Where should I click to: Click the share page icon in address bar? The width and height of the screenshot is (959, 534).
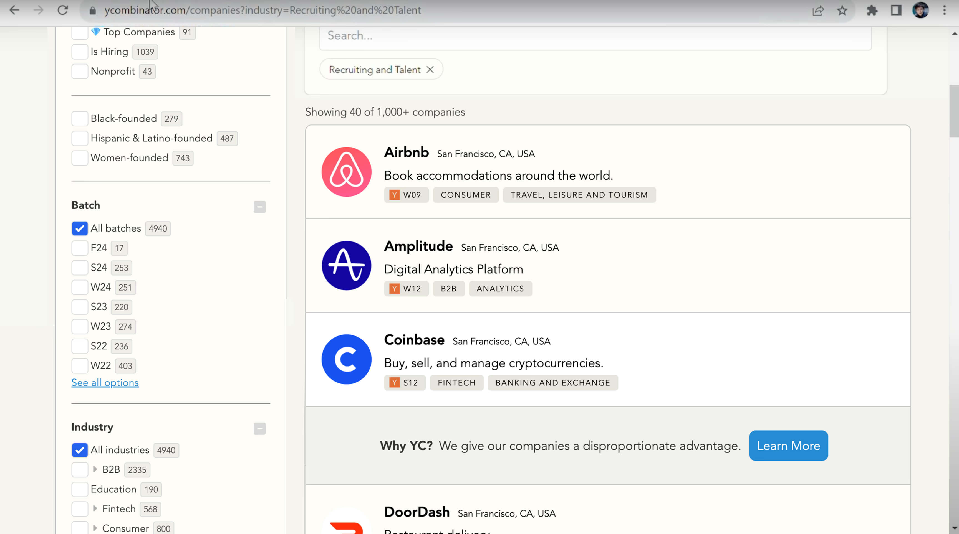[x=817, y=10]
